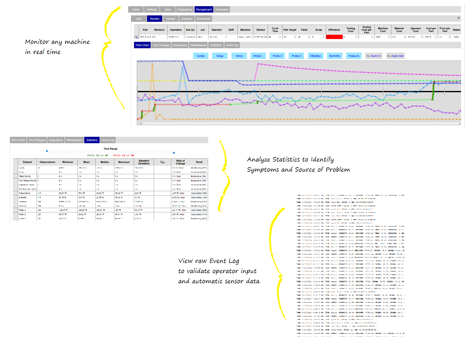This screenshot has height=343, width=470.
Task: Switch to the Compare sub-tab
Action: point(187,19)
